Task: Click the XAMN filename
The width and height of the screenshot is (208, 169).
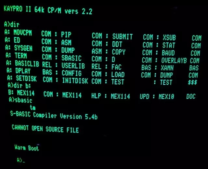Action: tap(167, 68)
